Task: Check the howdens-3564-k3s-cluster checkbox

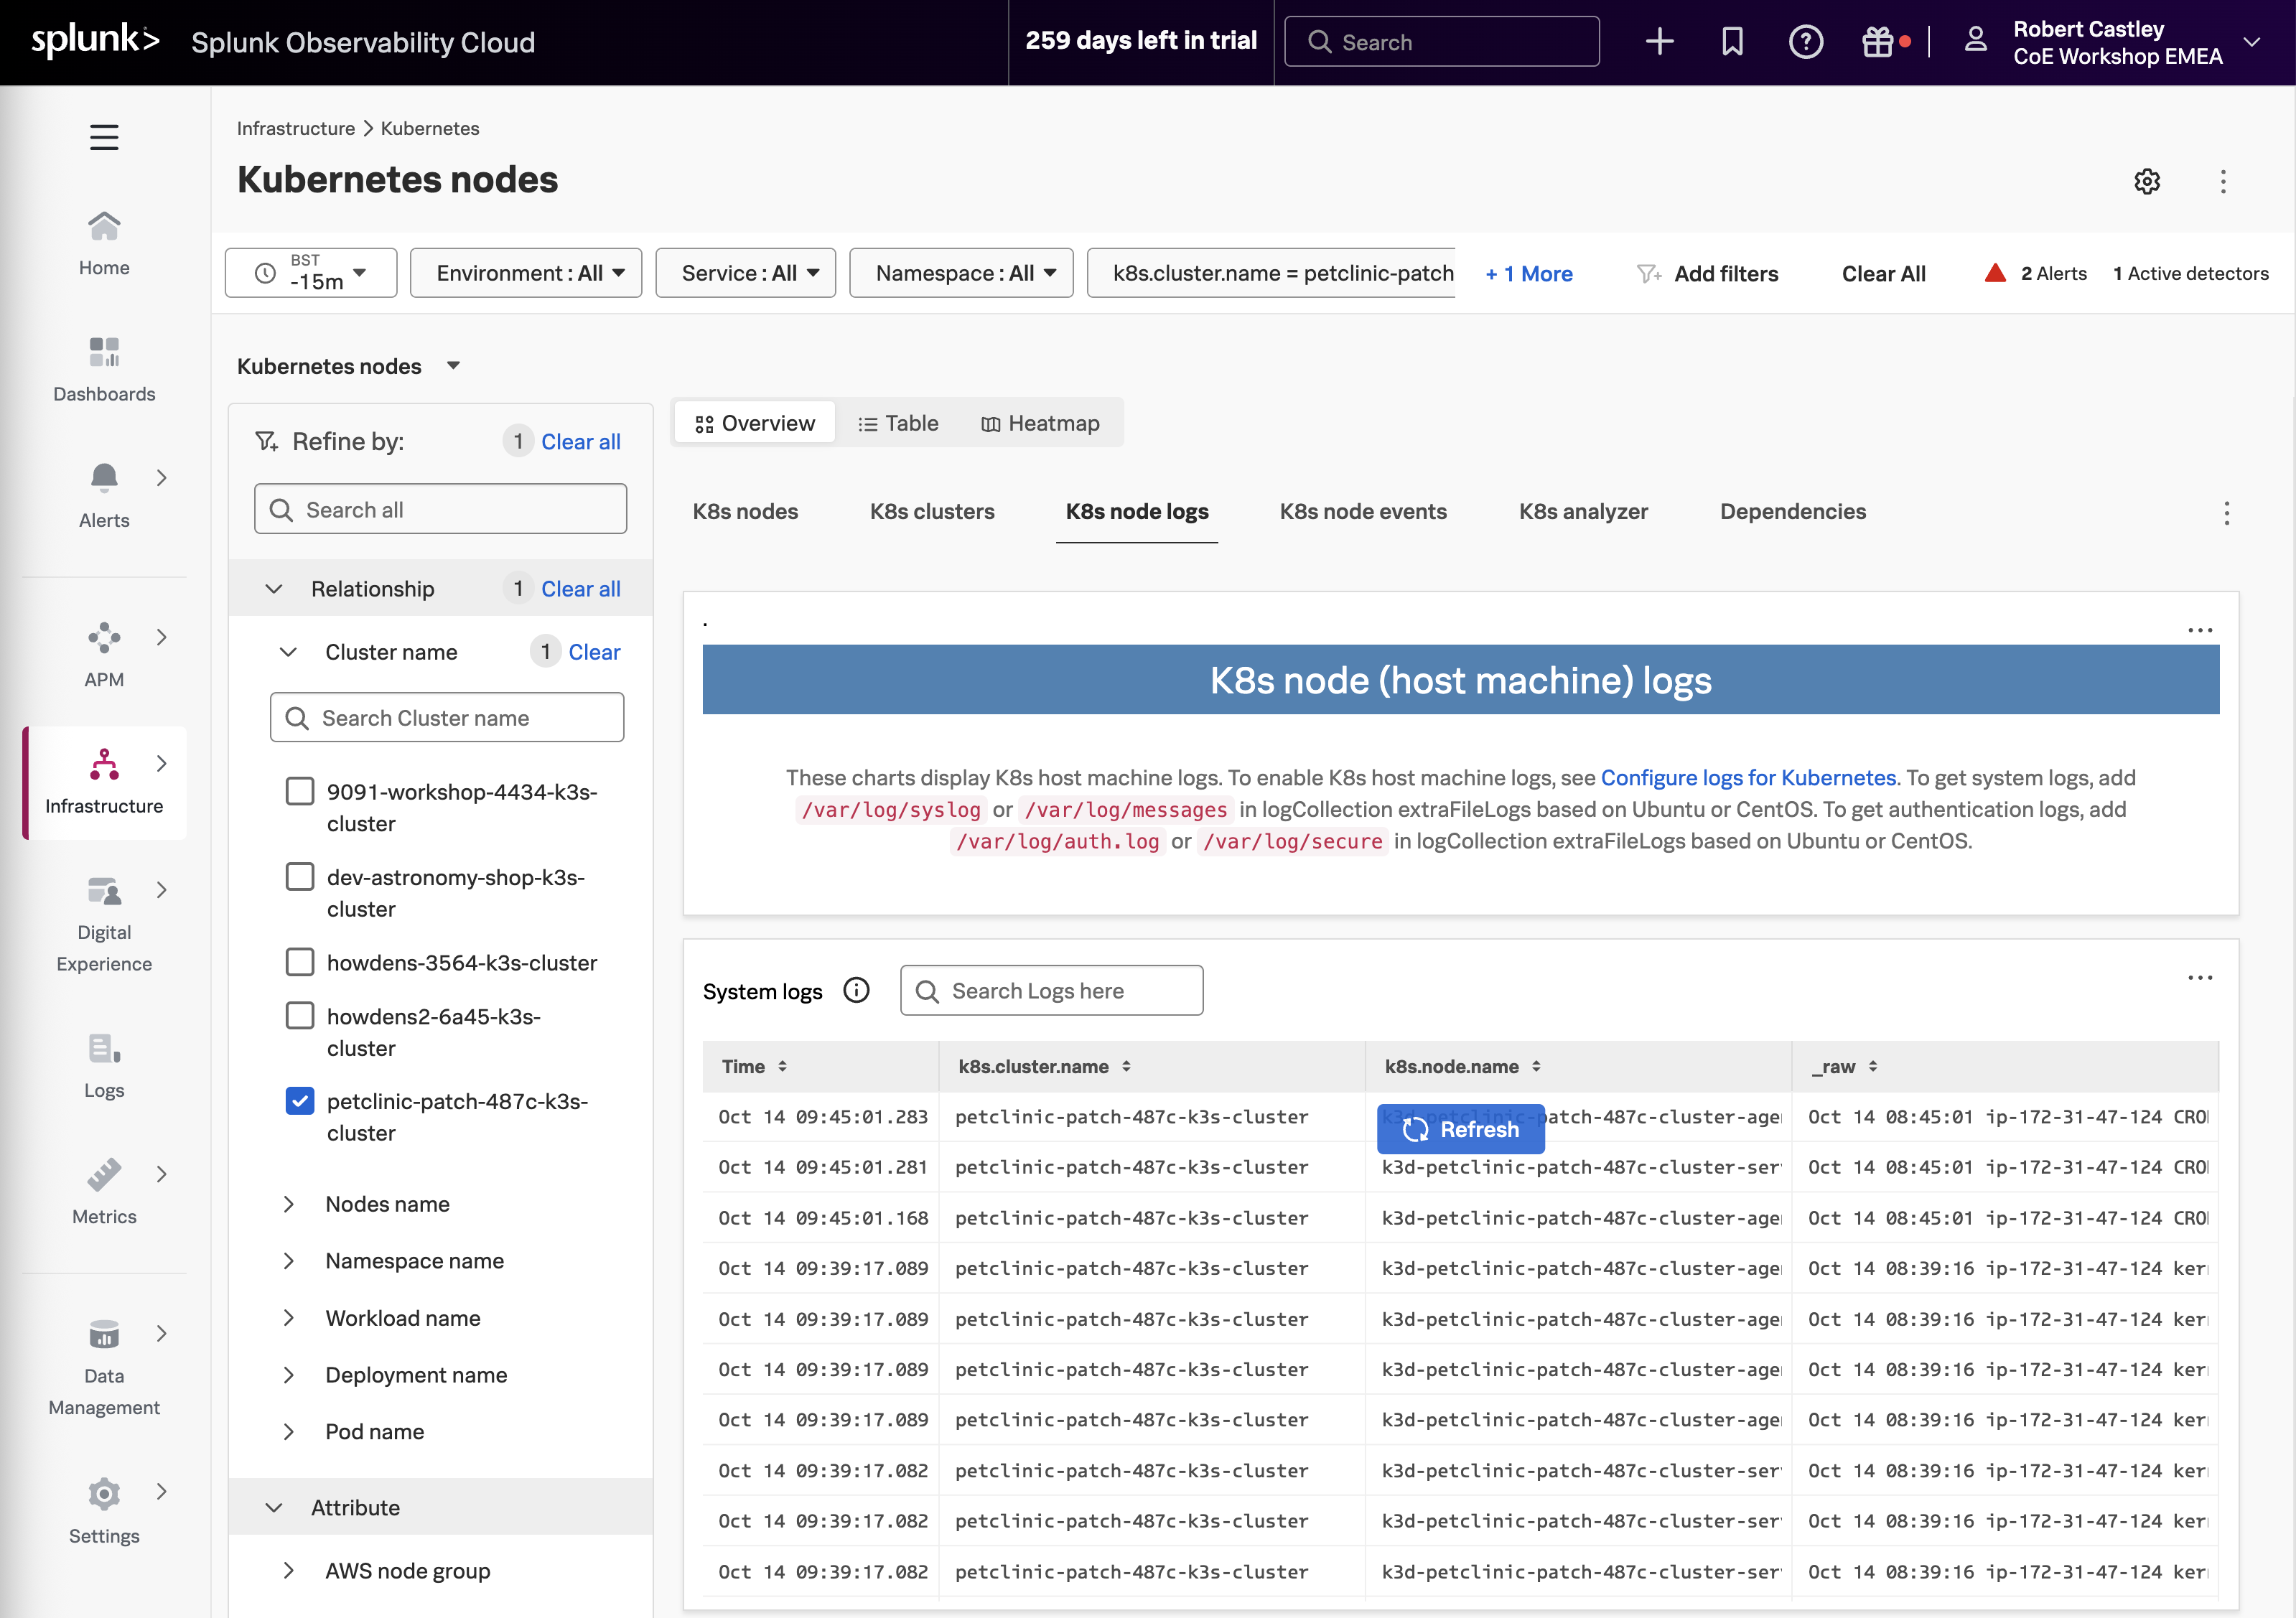Action: 300,962
